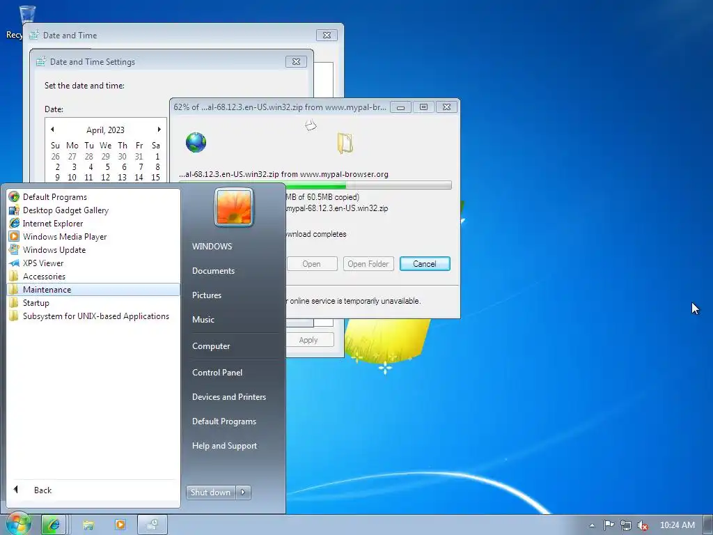Launch Desktop Gadget Gallery icon
The width and height of the screenshot is (713, 535).
(14, 210)
